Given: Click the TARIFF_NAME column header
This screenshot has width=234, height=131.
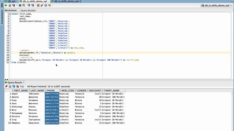Looking at the screenshot, I should (x=113, y=91).
